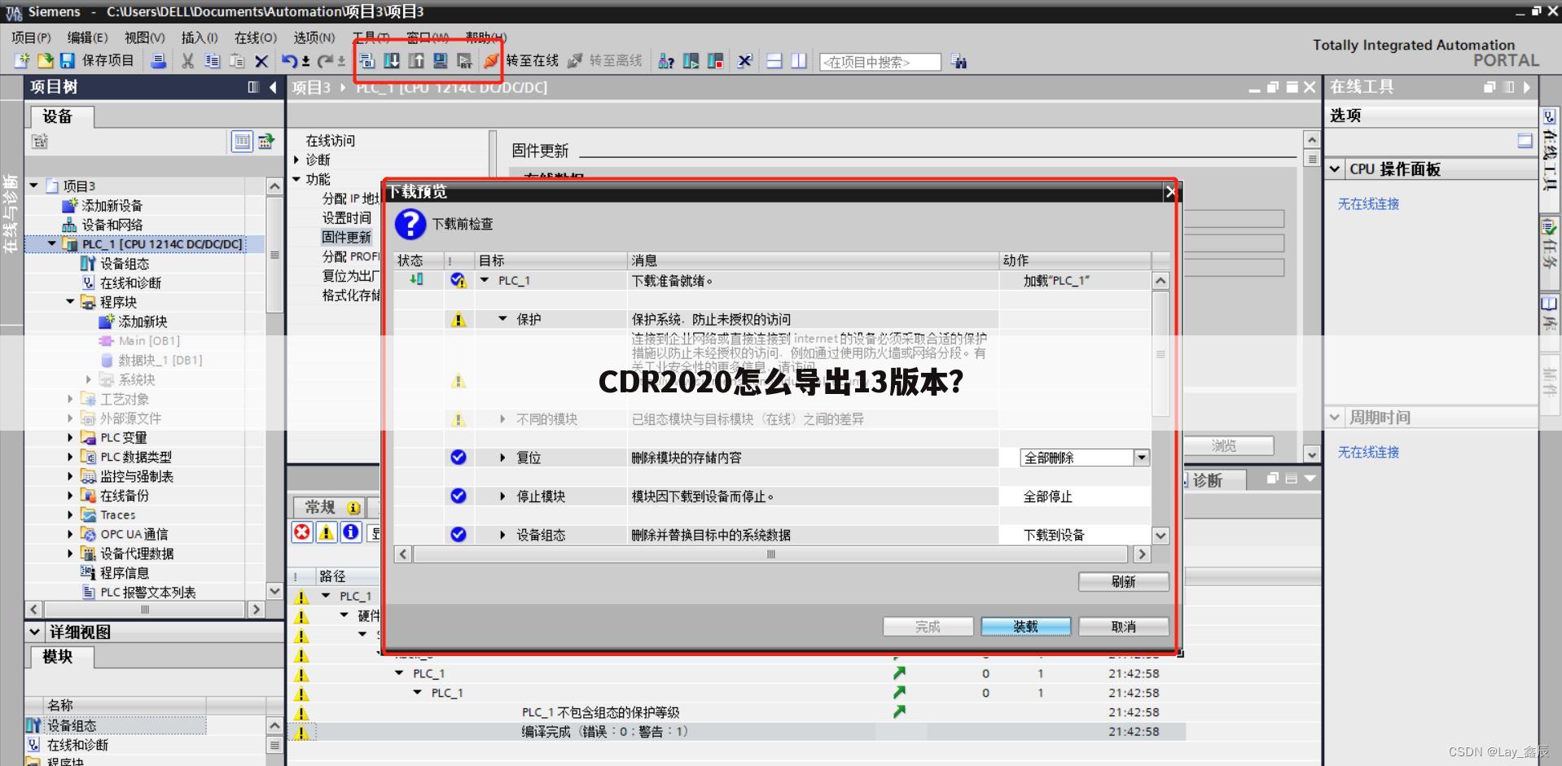This screenshot has width=1562, height=766.
Task: Click the warning filter icon in info panel
Action: coord(327,532)
